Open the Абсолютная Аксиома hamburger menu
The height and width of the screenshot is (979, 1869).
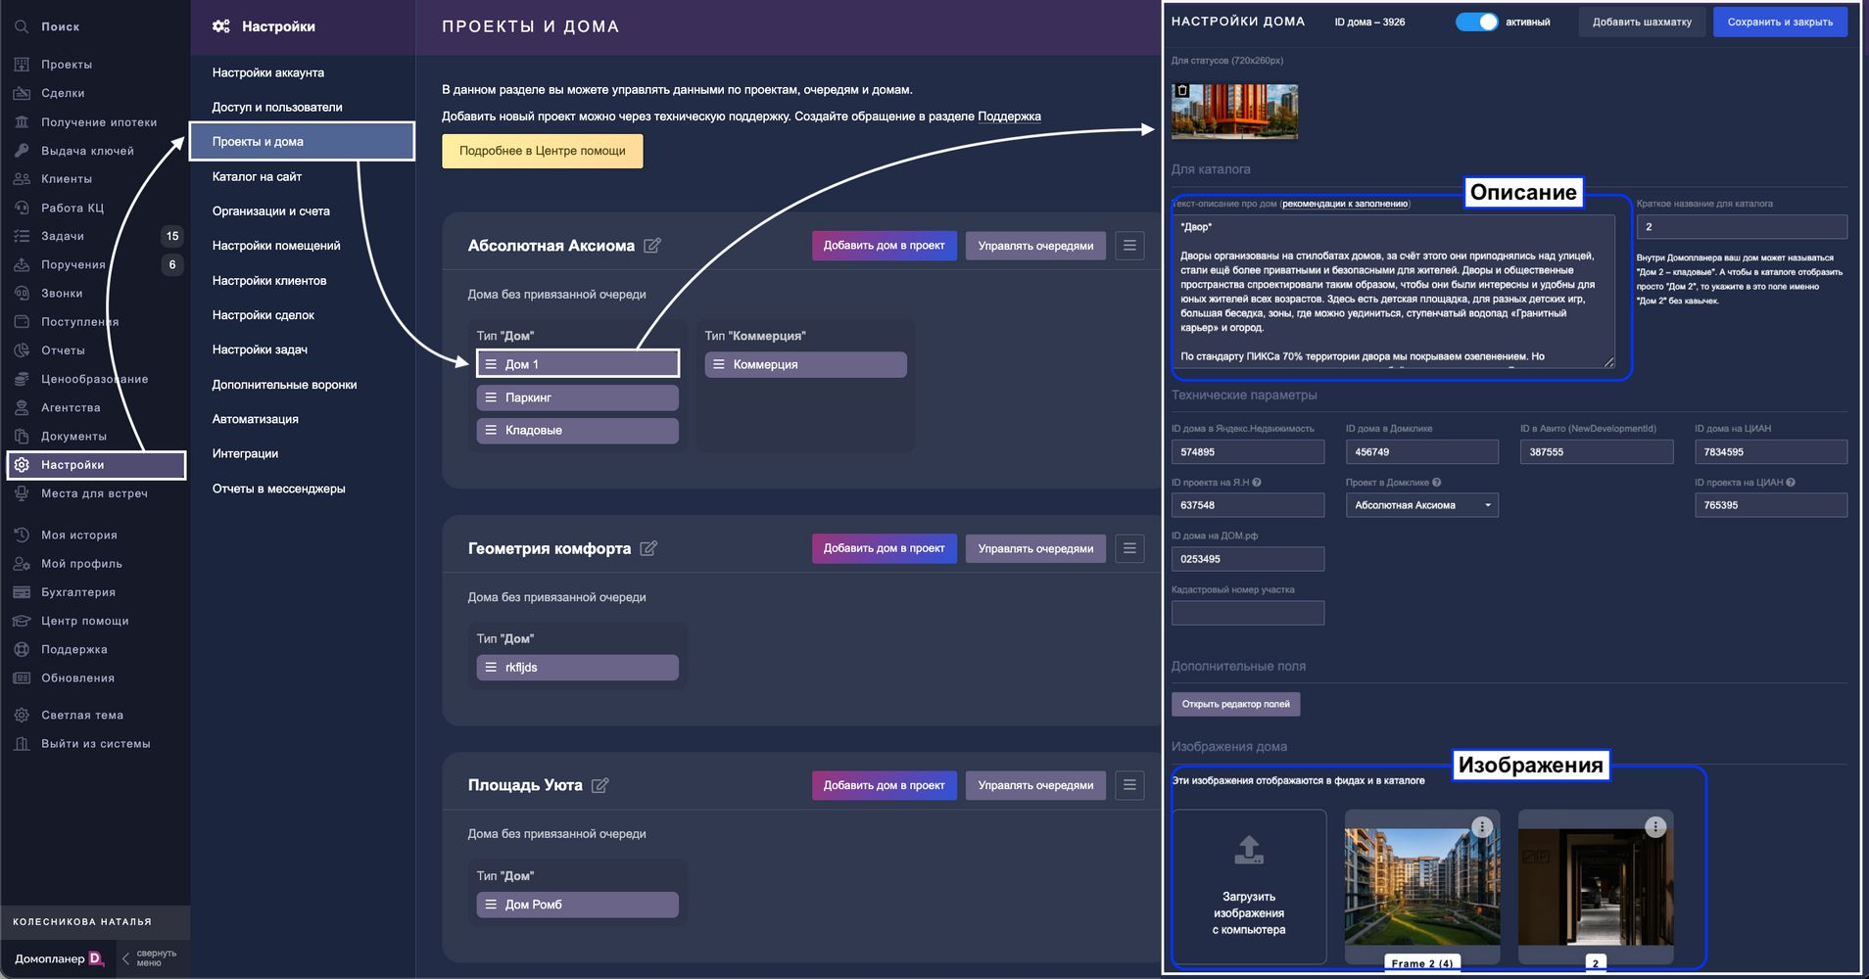[1129, 246]
